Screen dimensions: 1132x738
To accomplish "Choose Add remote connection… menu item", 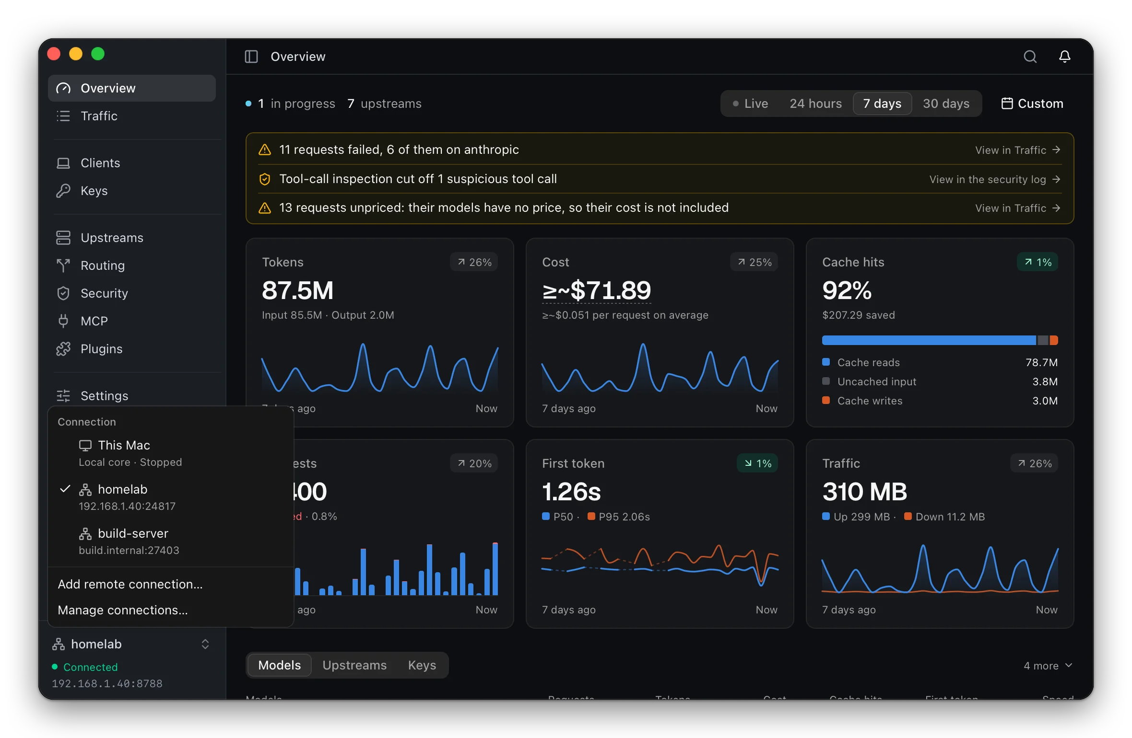I will 171,584.
